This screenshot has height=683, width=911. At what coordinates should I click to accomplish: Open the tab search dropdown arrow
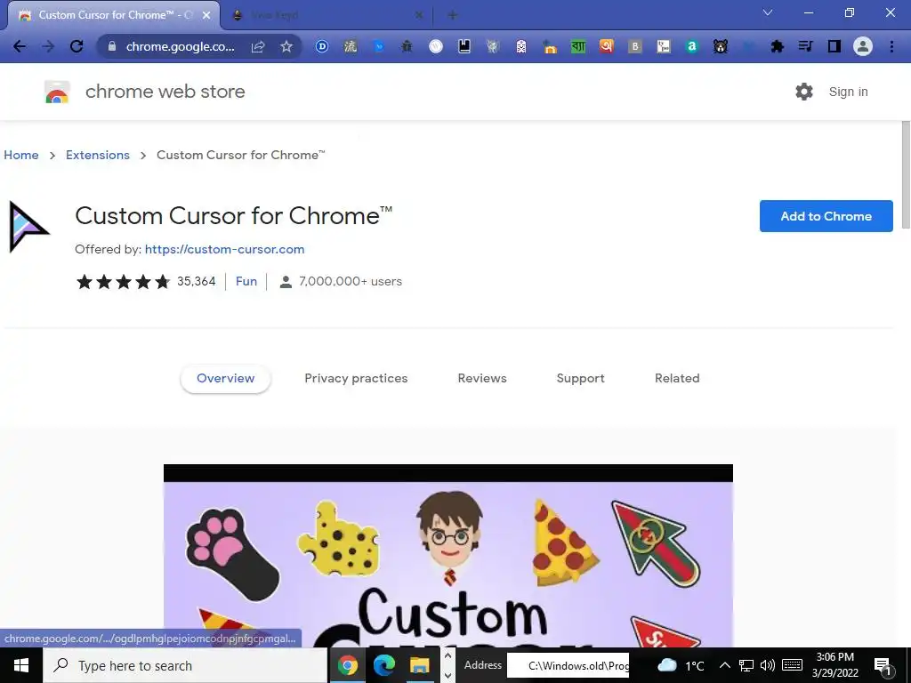(x=768, y=12)
